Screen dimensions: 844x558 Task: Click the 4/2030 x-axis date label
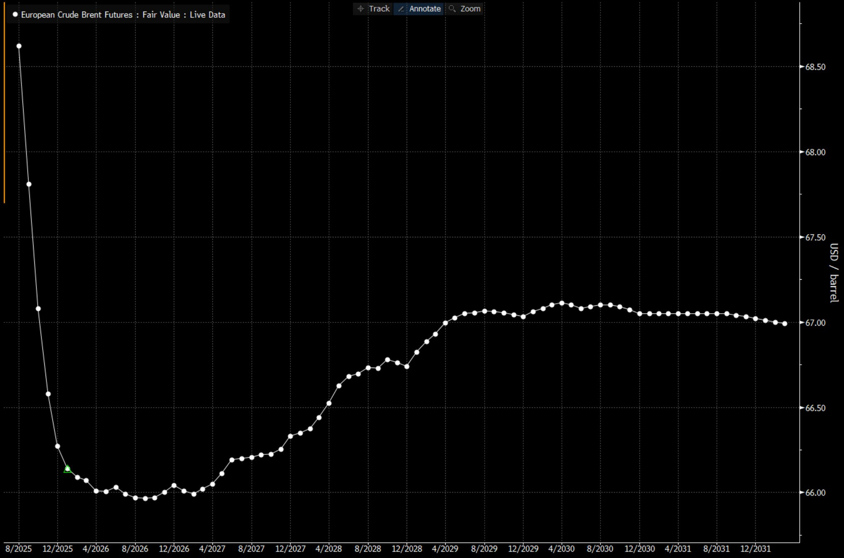pos(561,549)
